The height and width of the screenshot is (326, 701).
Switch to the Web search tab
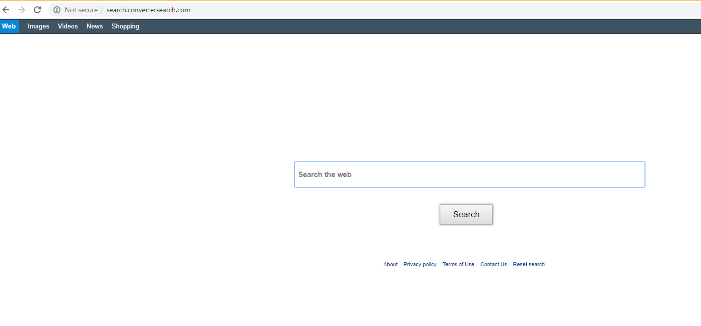9,26
